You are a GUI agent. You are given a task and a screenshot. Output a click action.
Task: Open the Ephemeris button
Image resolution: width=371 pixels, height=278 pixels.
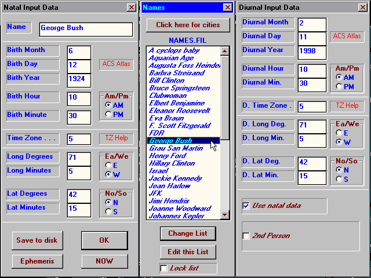37,261
